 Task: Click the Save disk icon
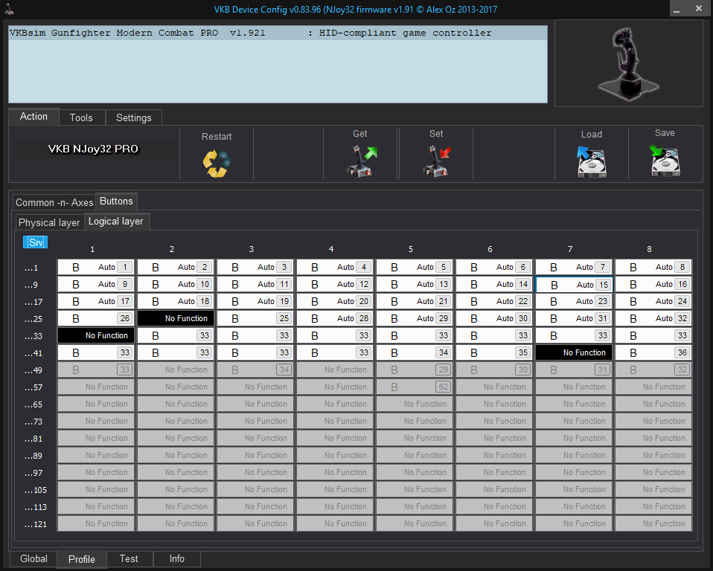pyautogui.click(x=665, y=161)
